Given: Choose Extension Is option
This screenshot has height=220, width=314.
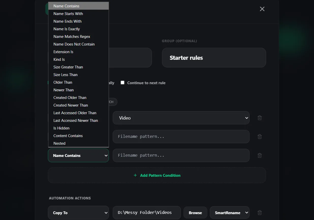Looking at the screenshot, I should pos(78,52).
